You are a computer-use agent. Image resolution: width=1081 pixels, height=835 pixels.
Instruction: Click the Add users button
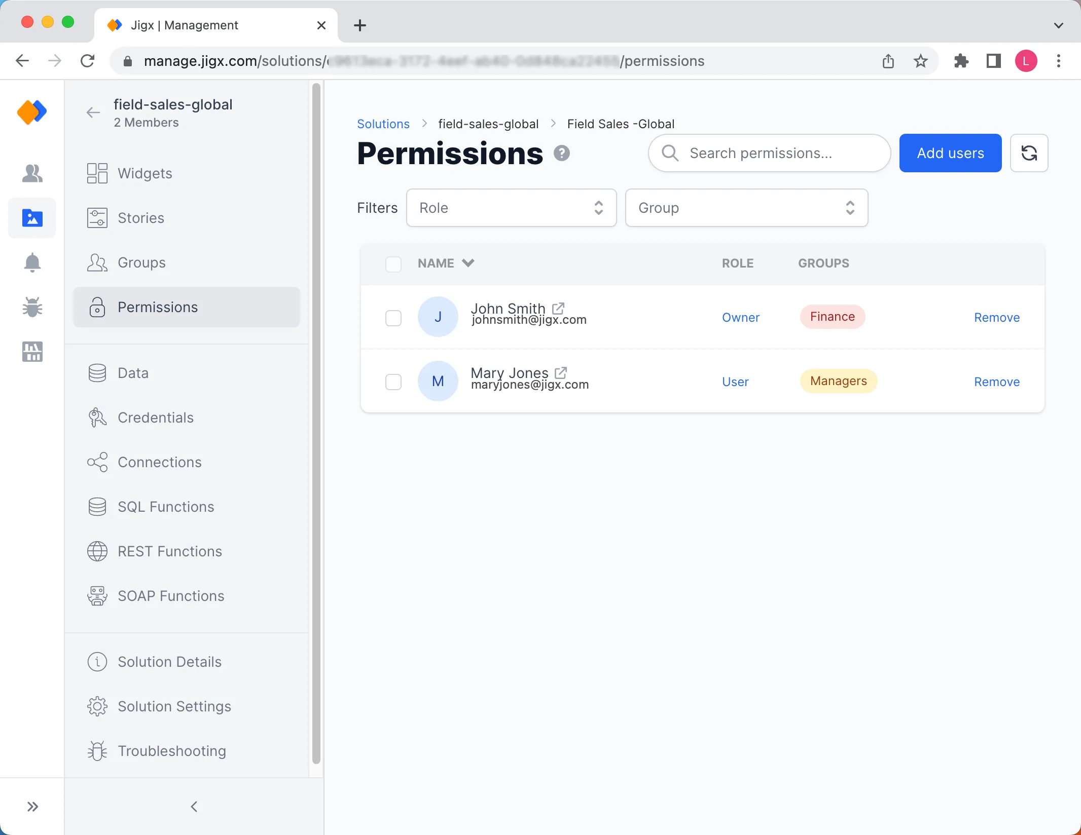point(950,153)
